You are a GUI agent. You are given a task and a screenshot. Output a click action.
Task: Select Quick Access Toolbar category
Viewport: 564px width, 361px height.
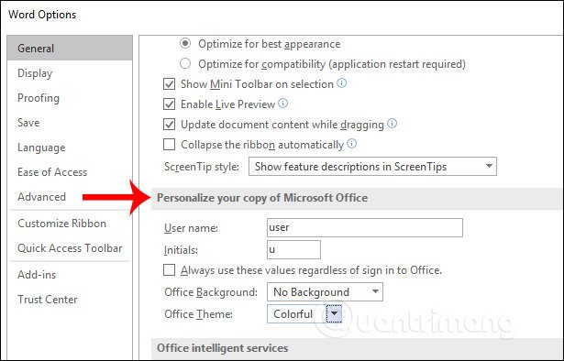[70, 248]
